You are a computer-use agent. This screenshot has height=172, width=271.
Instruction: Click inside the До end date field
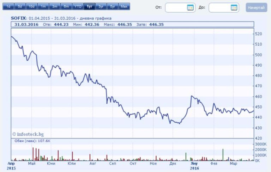click(x=219, y=7)
